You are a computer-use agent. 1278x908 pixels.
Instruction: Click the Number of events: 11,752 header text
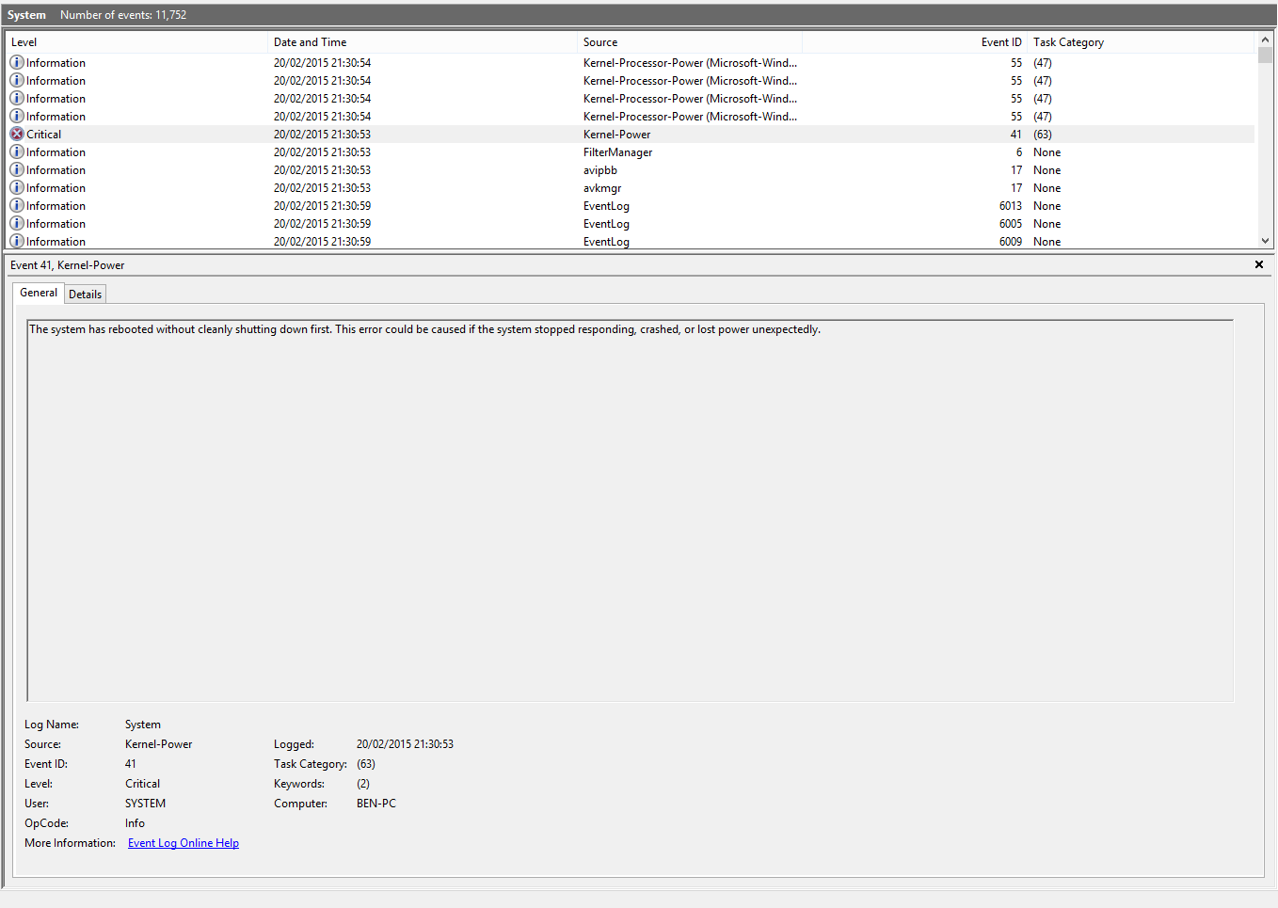pyautogui.click(x=123, y=15)
